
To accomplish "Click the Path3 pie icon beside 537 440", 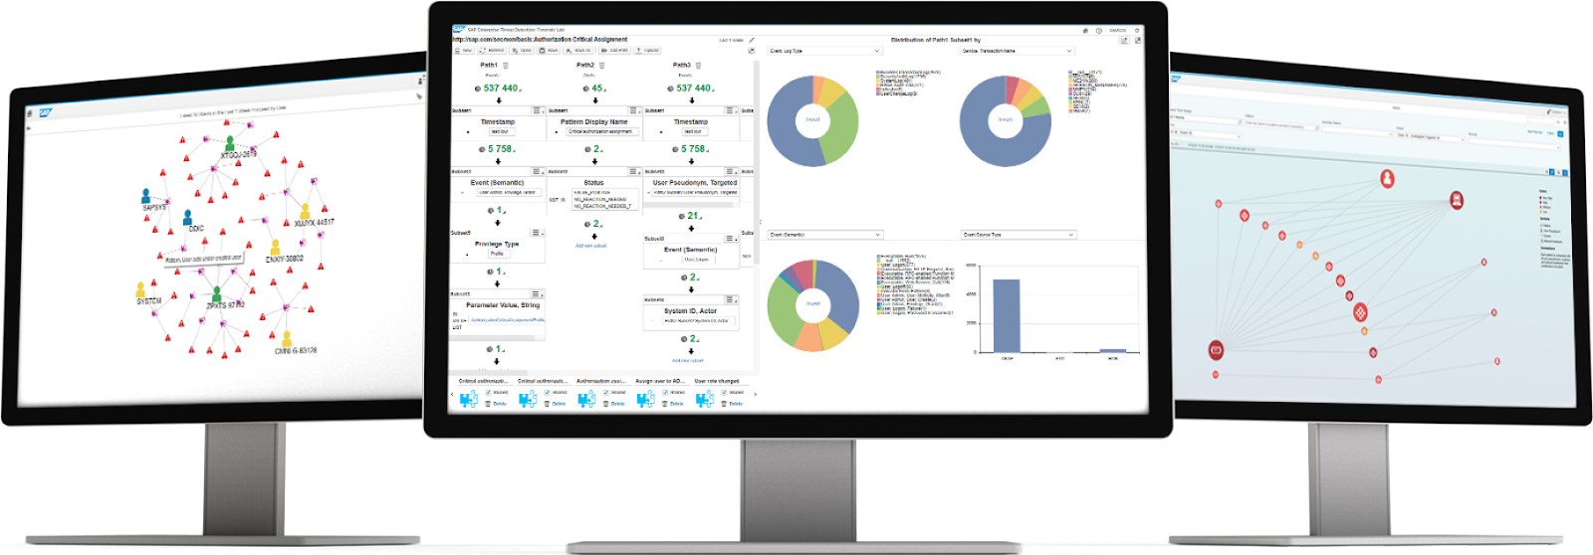I will (670, 89).
